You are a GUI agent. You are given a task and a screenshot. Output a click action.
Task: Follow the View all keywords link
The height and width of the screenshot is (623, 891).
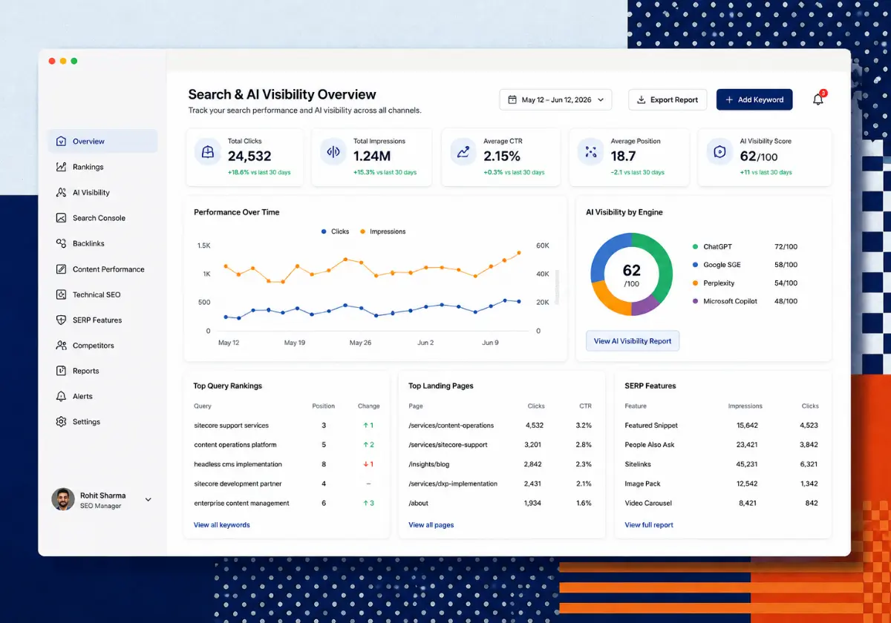click(x=222, y=524)
